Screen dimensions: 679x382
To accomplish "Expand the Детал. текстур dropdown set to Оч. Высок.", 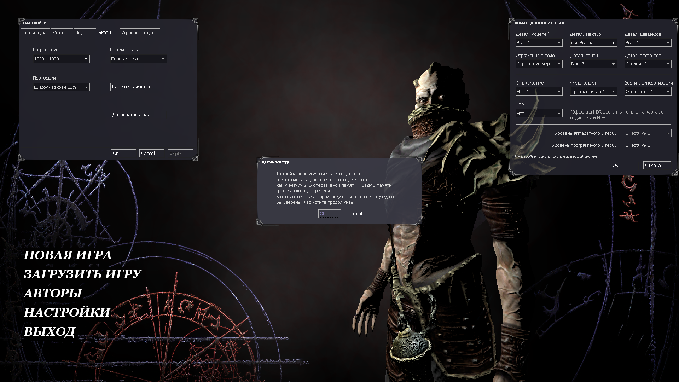I will [x=593, y=43].
